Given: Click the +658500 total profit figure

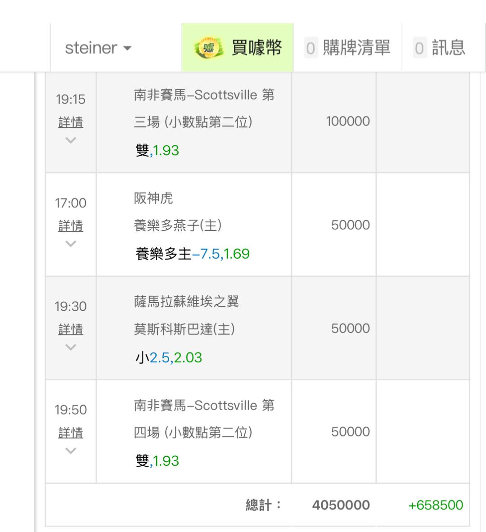Looking at the screenshot, I should (x=436, y=505).
